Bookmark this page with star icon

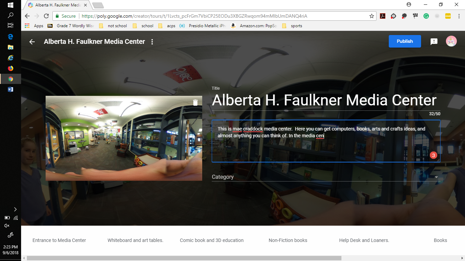coord(371,16)
